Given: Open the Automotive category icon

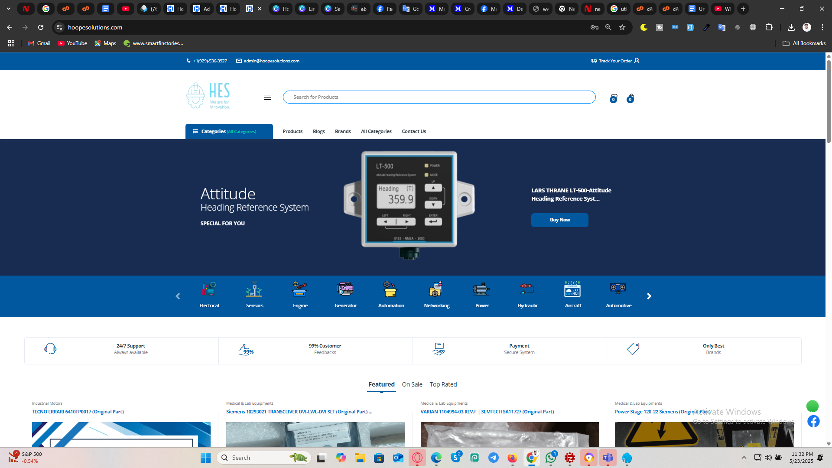Looking at the screenshot, I should point(618,289).
